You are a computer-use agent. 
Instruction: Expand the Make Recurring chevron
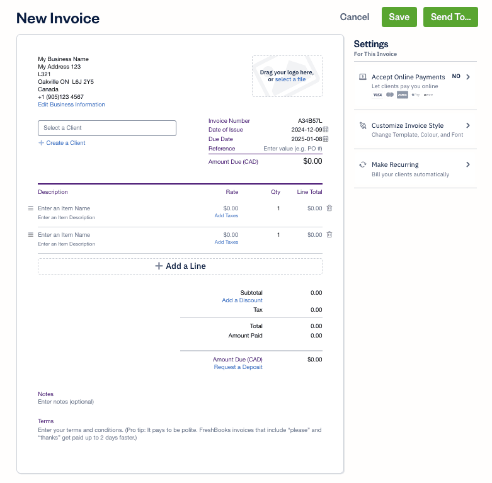(468, 164)
